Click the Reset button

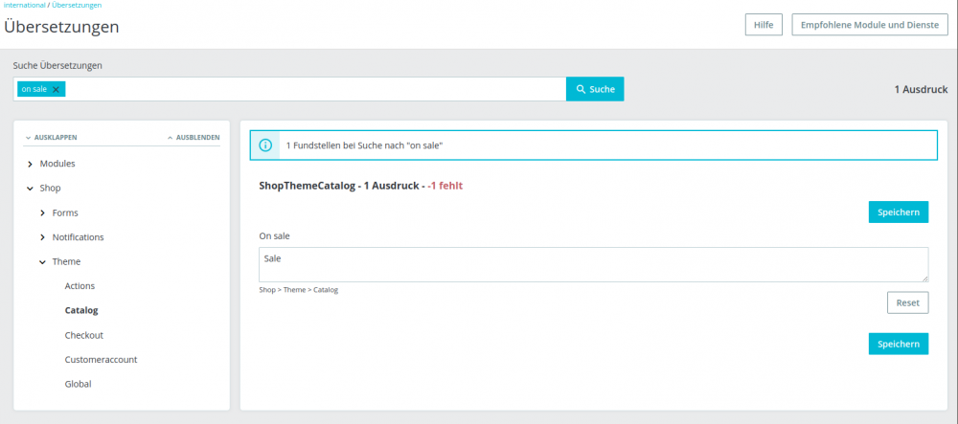pos(907,302)
